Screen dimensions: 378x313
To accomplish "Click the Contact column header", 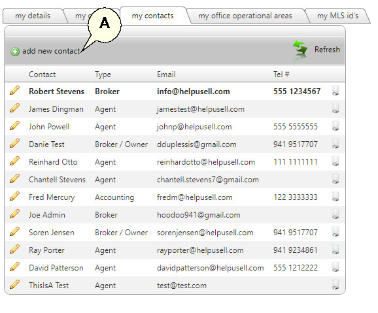I will [43, 74].
